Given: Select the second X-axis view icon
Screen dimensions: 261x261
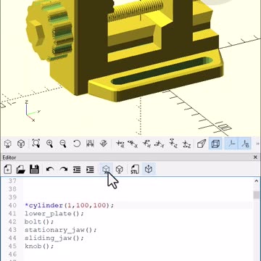Looking at the screenshot, I should pos(133,144).
